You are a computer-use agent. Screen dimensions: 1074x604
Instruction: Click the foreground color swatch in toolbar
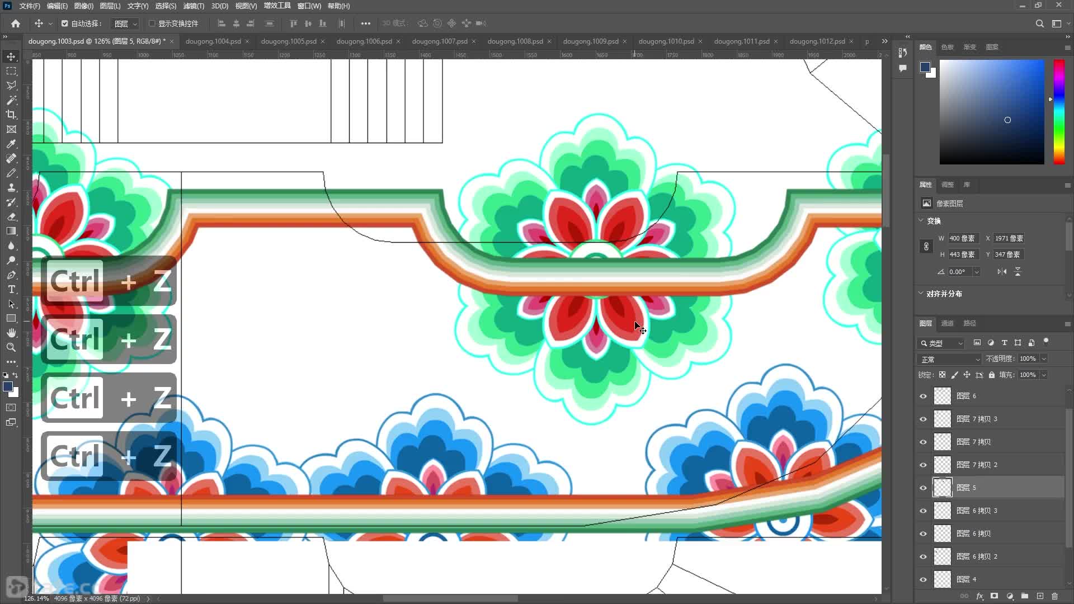(x=7, y=387)
